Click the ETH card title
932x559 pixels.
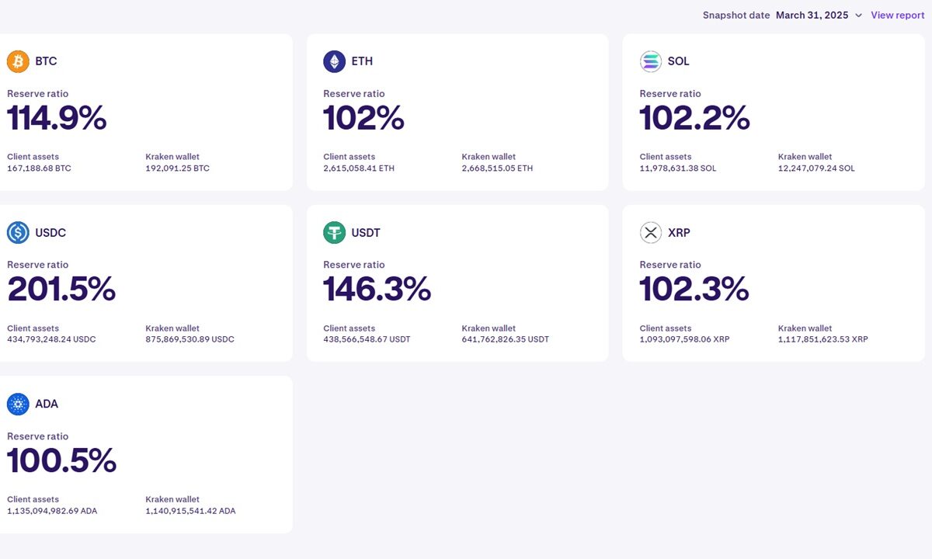362,61
